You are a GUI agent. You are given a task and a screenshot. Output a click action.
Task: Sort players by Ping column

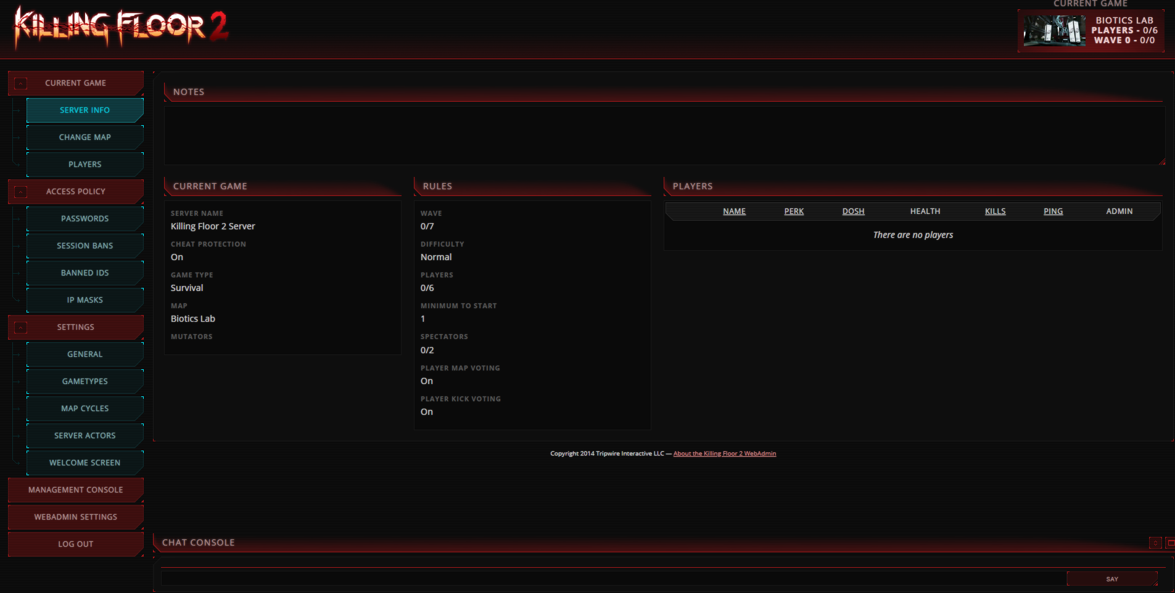tap(1053, 211)
